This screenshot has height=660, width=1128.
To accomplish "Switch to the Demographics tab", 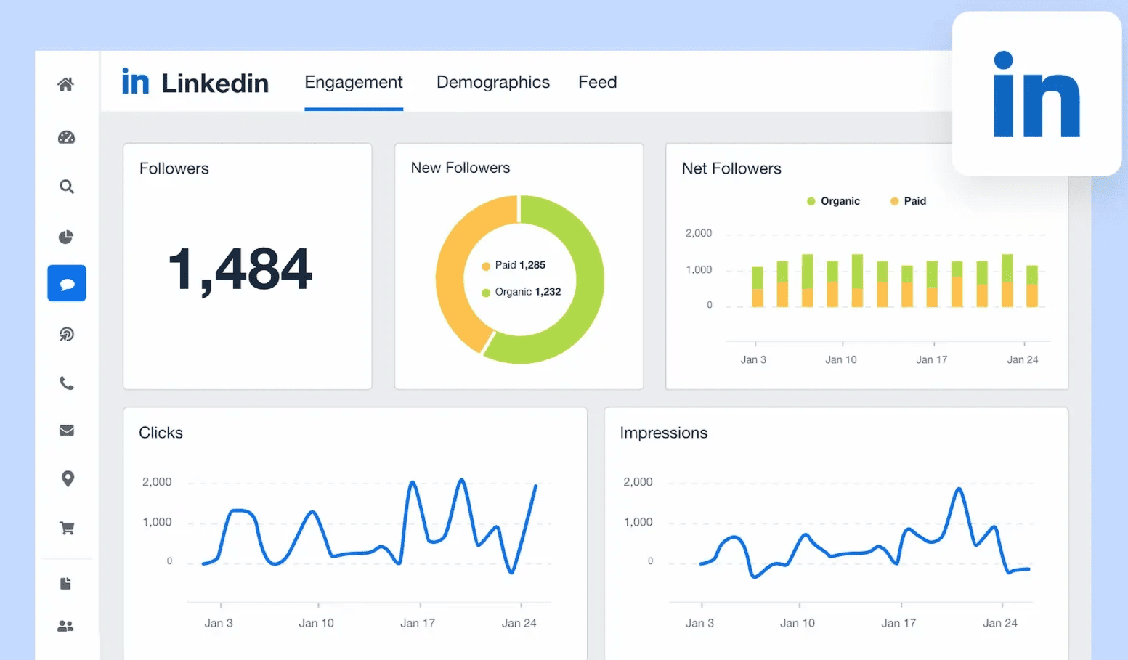I will click(x=493, y=82).
